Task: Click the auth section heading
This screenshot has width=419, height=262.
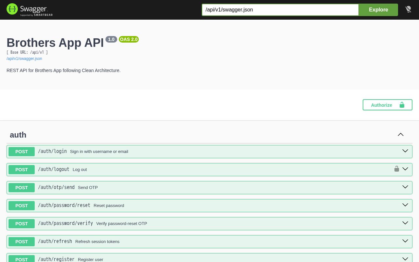Action: [x=18, y=135]
